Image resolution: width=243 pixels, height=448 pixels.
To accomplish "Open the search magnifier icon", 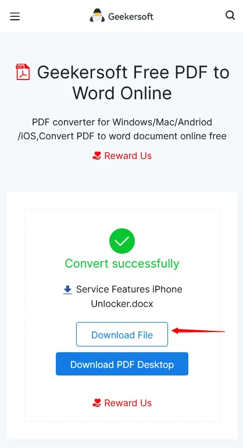I will click(x=230, y=15).
